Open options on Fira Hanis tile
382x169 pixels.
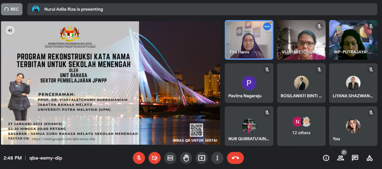pyautogui.click(x=267, y=26)
